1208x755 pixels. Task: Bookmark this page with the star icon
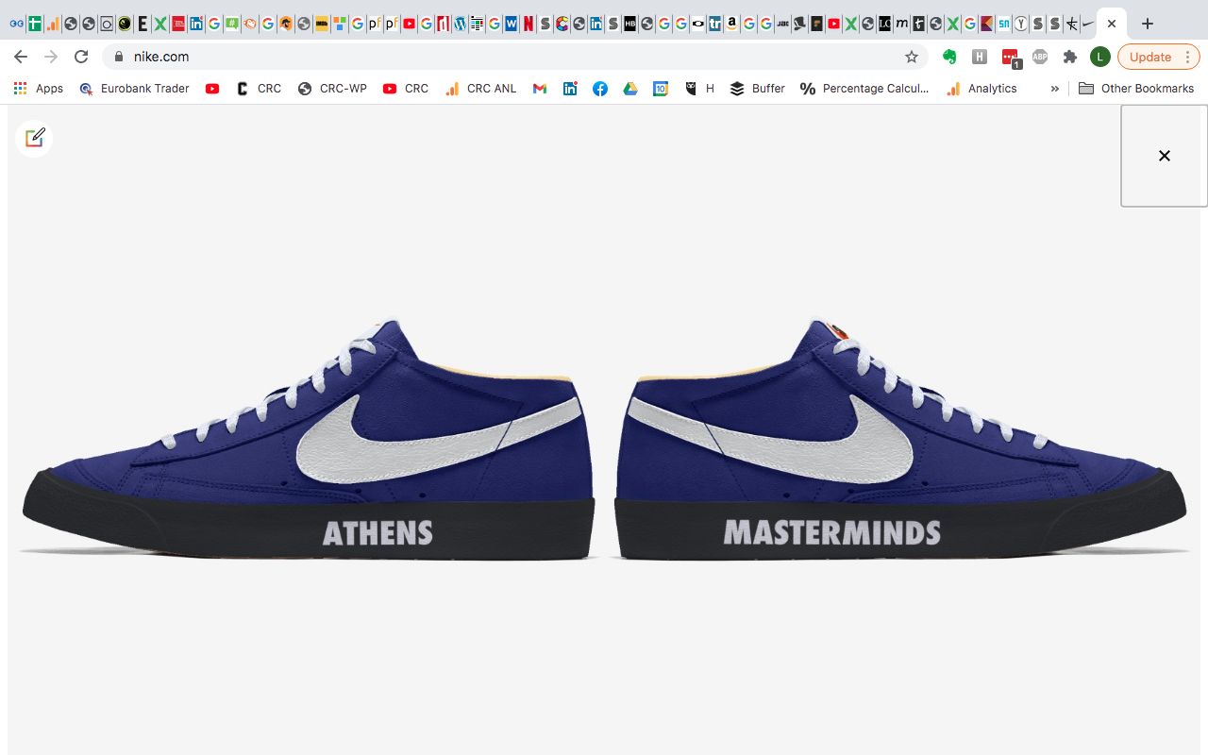pyautogui.click(x=911, y=57)
